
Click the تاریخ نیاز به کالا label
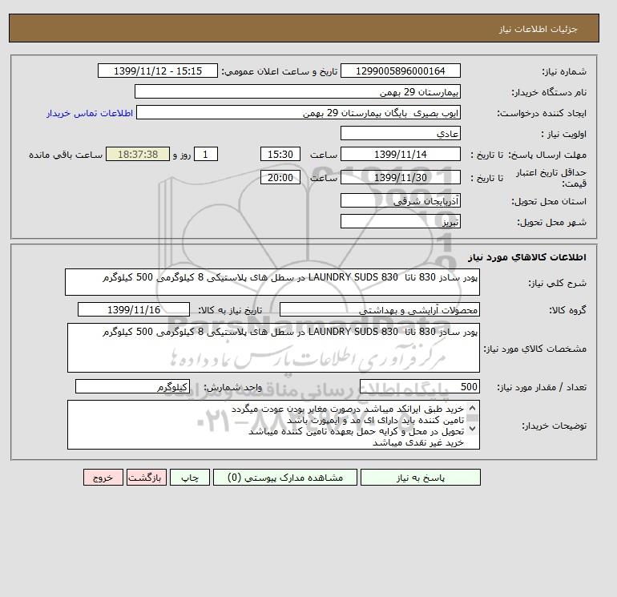click(230, 310)
